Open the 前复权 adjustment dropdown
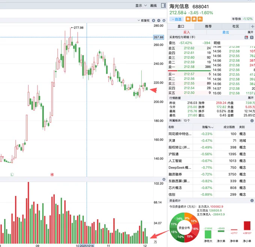 pyautogui.click(x=143, y=21)
